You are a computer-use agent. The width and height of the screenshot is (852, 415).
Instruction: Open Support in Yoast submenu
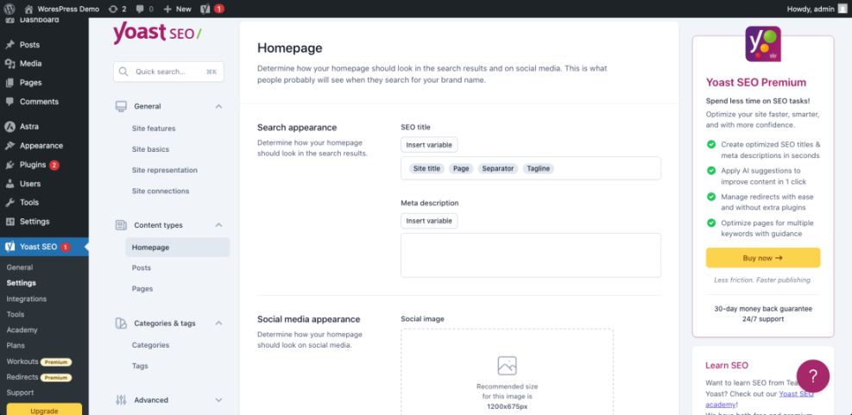tap(20, 393)
